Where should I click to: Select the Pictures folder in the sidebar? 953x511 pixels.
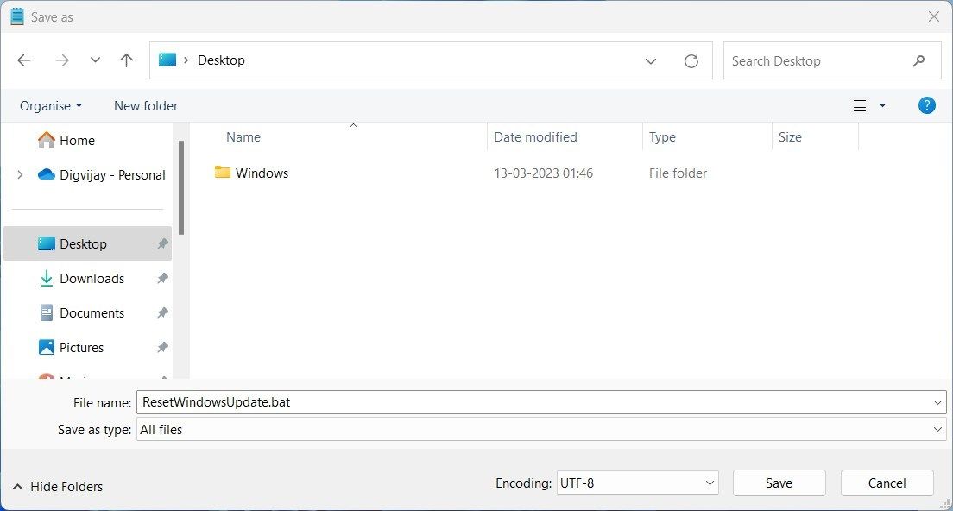[79, 347]
